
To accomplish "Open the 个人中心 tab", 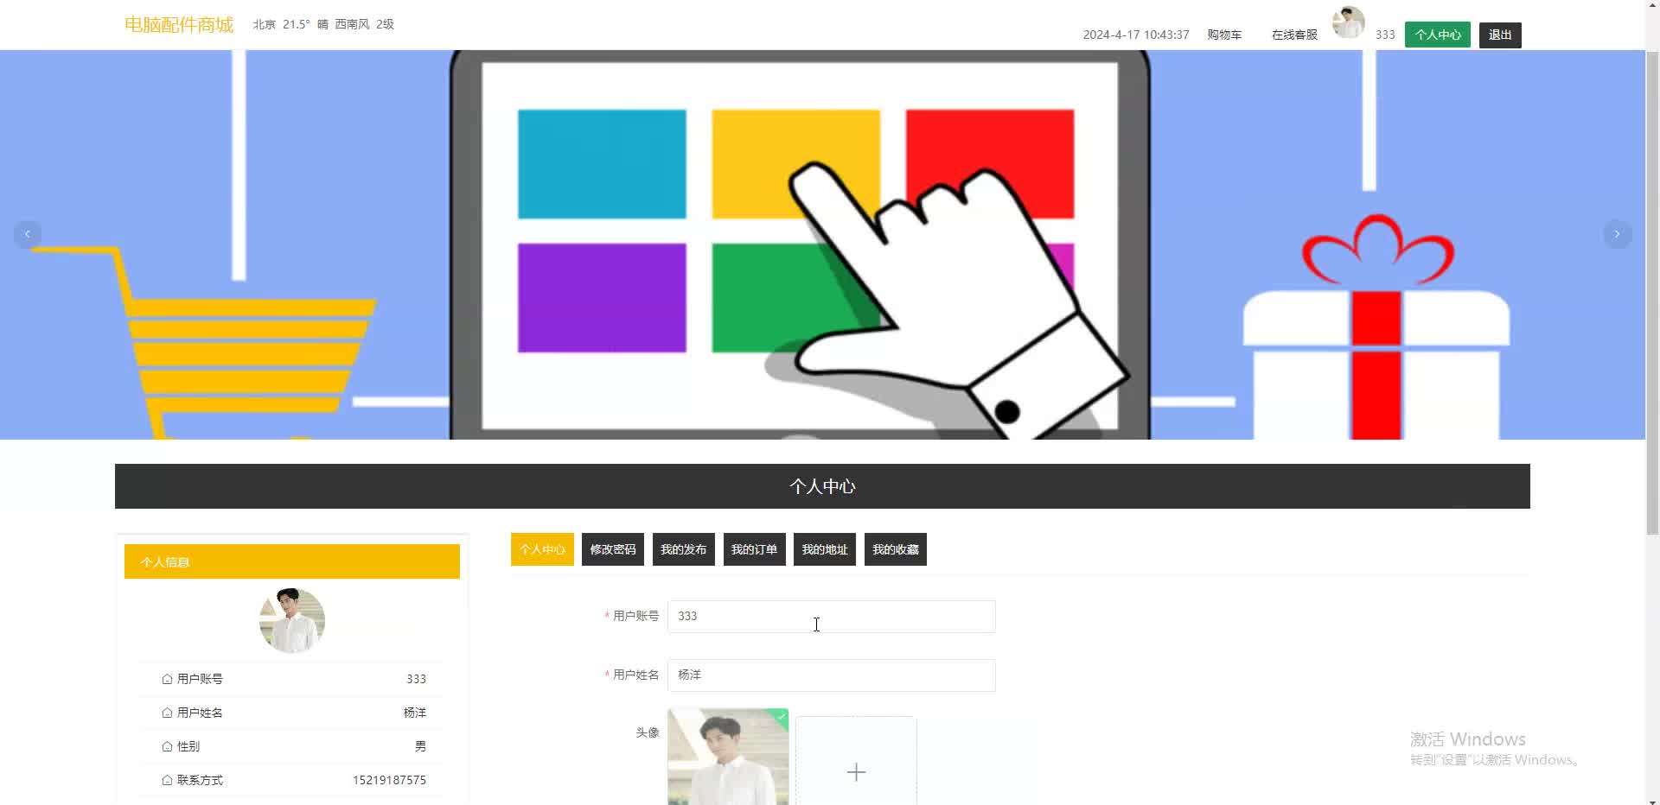I will click(x=542, y=549).
